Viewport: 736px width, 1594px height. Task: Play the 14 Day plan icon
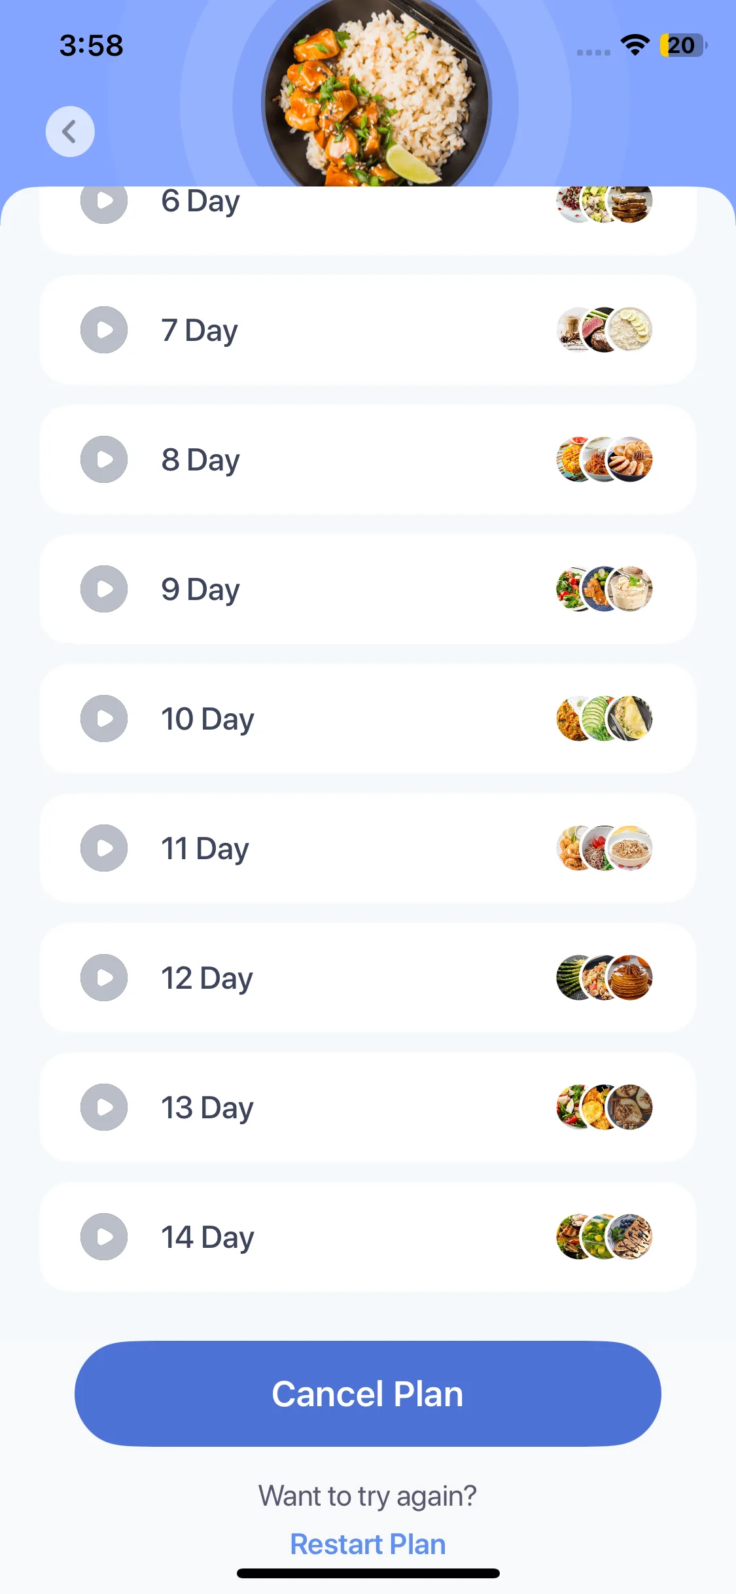tap(104, 1237)
